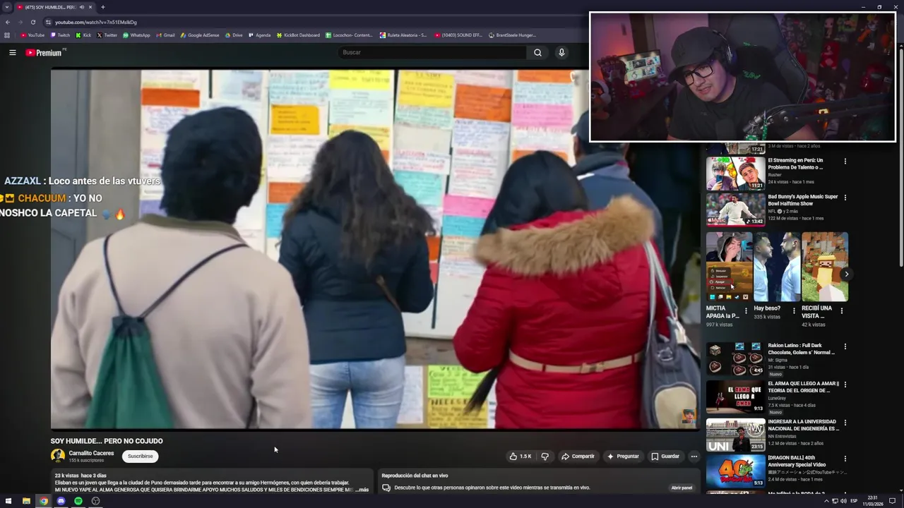Open options for EL ARMA QUE LLEGO A AMAR
The height and width of the screenshot is (508, 904).
click(845, 385)
